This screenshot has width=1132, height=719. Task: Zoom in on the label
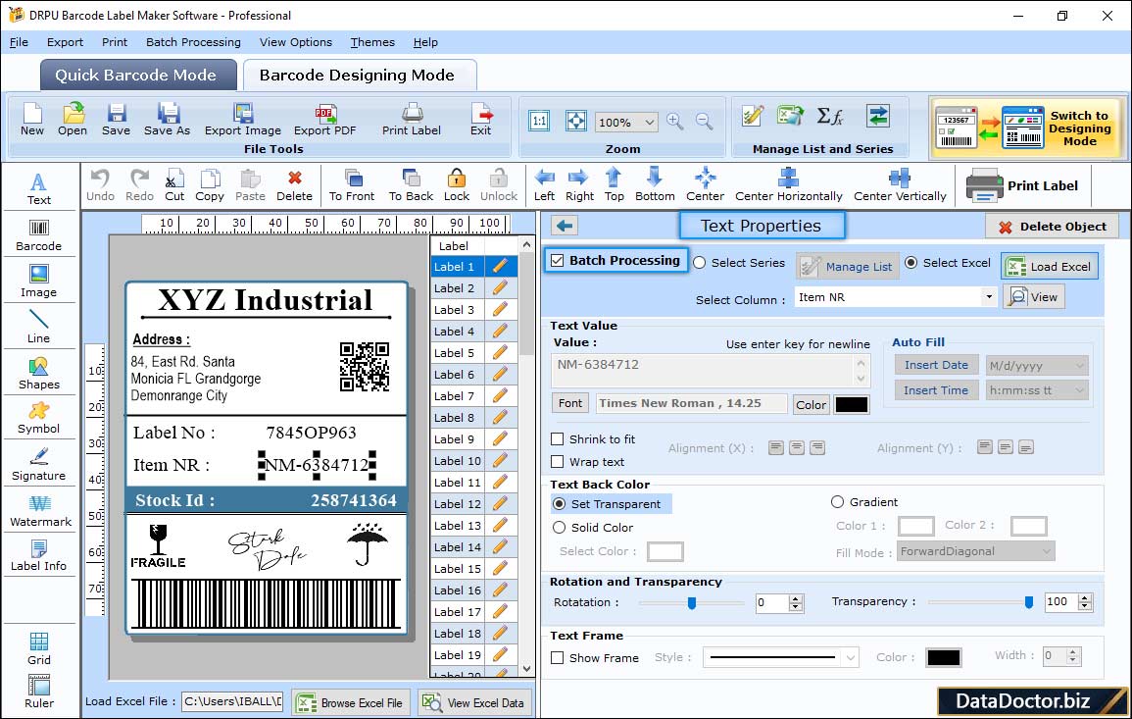click(675, 122)
